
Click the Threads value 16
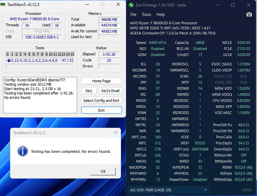coord(27,25)
